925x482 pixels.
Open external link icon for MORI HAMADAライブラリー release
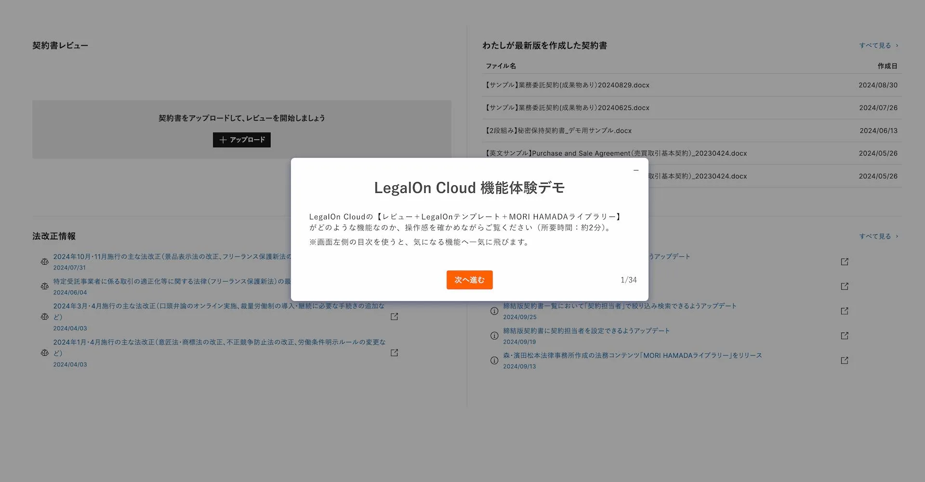pos(845,361)
